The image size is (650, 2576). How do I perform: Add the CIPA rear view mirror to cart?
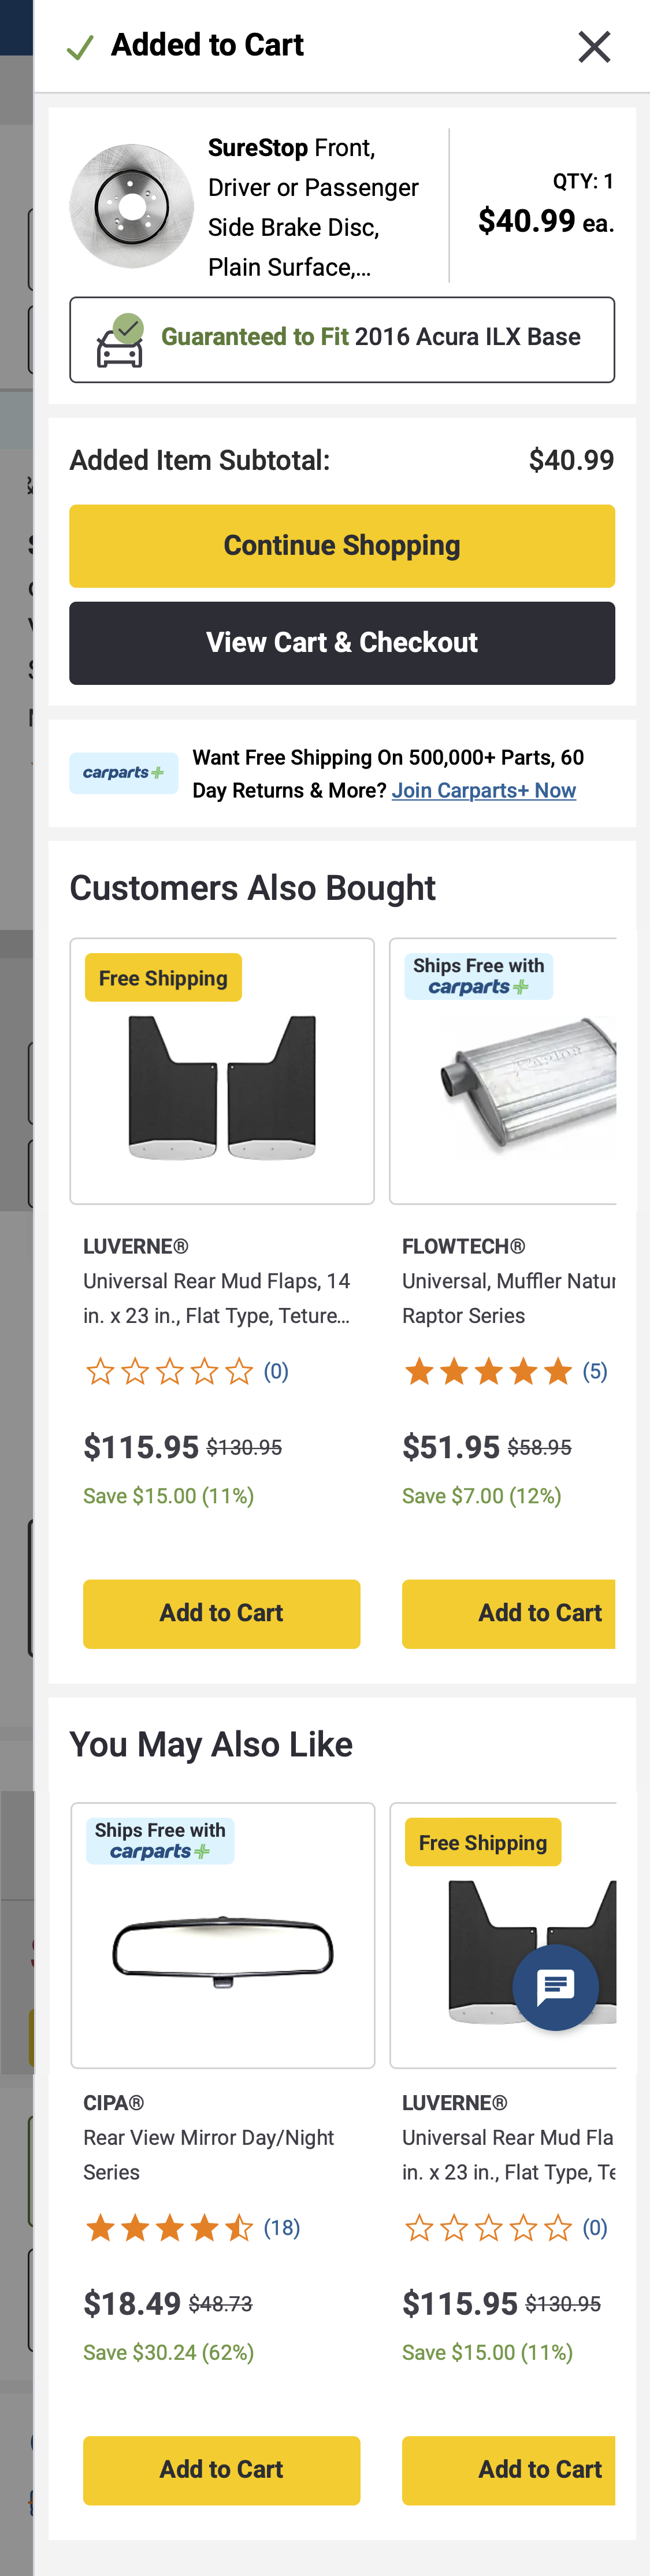(221, 2469)
